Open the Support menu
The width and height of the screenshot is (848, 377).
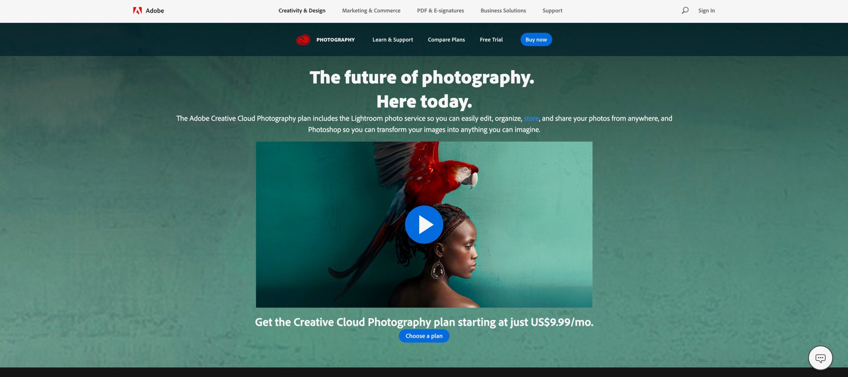tap(552, 11)
